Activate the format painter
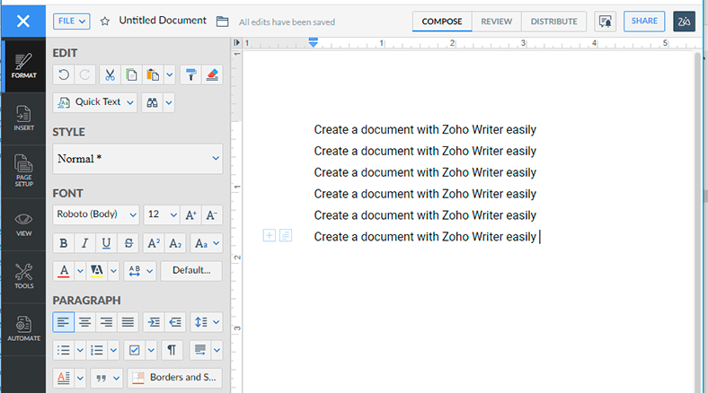The width and height of the screenshot is (708, 393). coord(190,74)
